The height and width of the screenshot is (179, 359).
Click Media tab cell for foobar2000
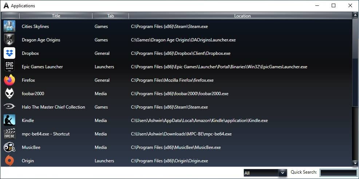pos(101,94)
